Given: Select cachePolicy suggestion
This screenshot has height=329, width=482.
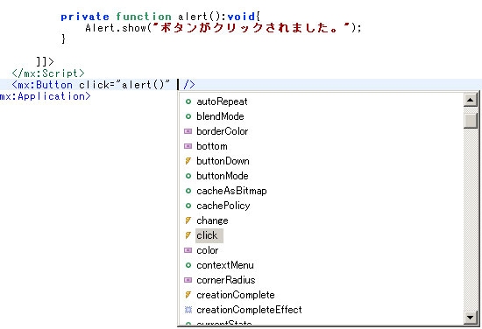Looking at the screenshot, I should [x=223, y=206].
